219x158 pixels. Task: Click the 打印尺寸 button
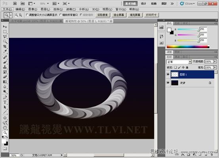pyautogui.click(x=151, y=15)
